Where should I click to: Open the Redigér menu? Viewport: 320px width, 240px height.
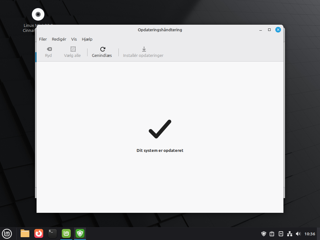click(59, 39)
